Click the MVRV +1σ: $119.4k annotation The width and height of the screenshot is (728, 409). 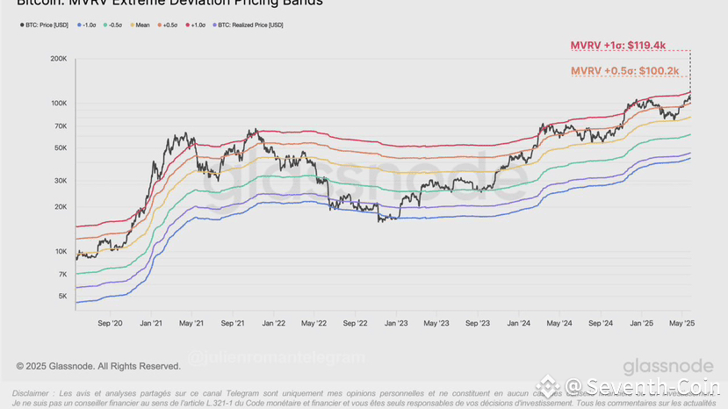click(618, 46)
